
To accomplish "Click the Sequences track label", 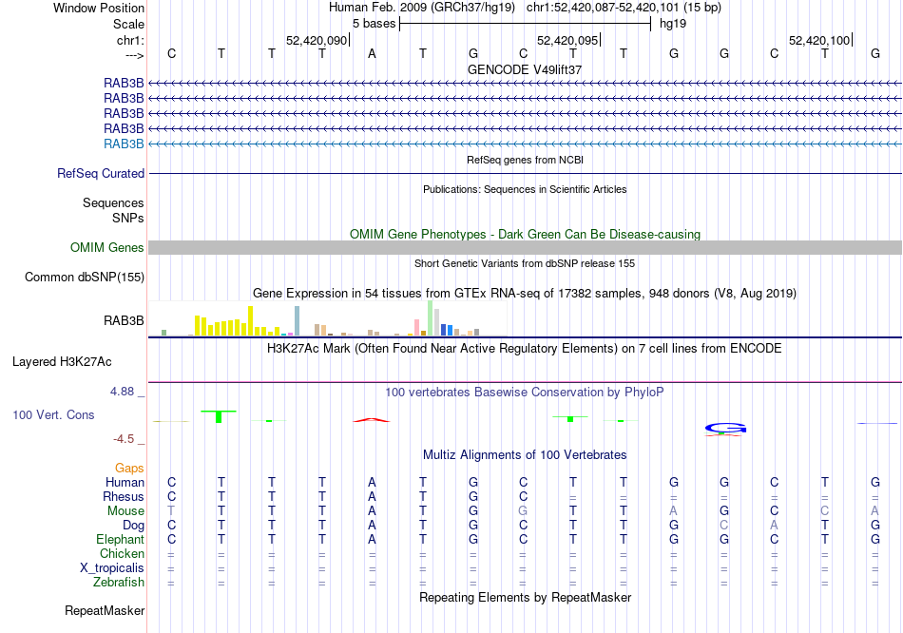I will pos(113,202).
